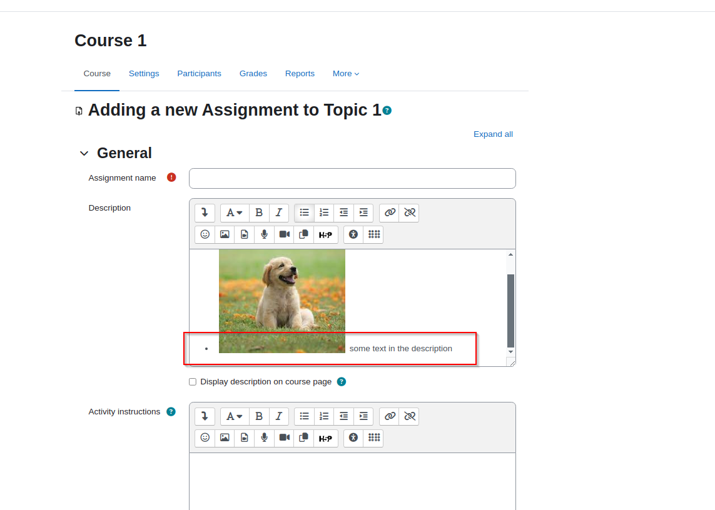
Task: Insert image in Activity instructions editor
Action: point(225,438)
